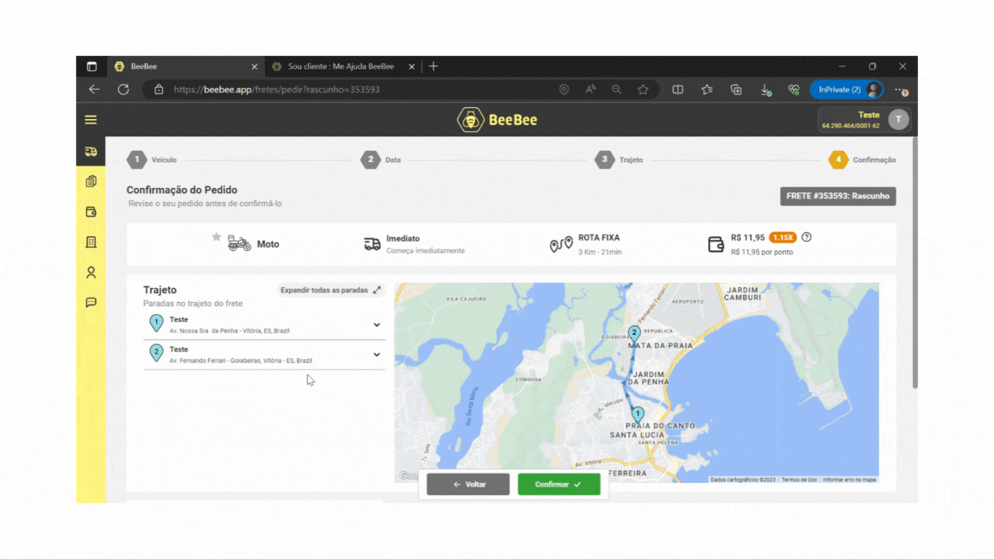Image resolution: width=994 pixels, height=559 pixels.
Task: Click the browser address bar URL
Action: coord(276,90)
